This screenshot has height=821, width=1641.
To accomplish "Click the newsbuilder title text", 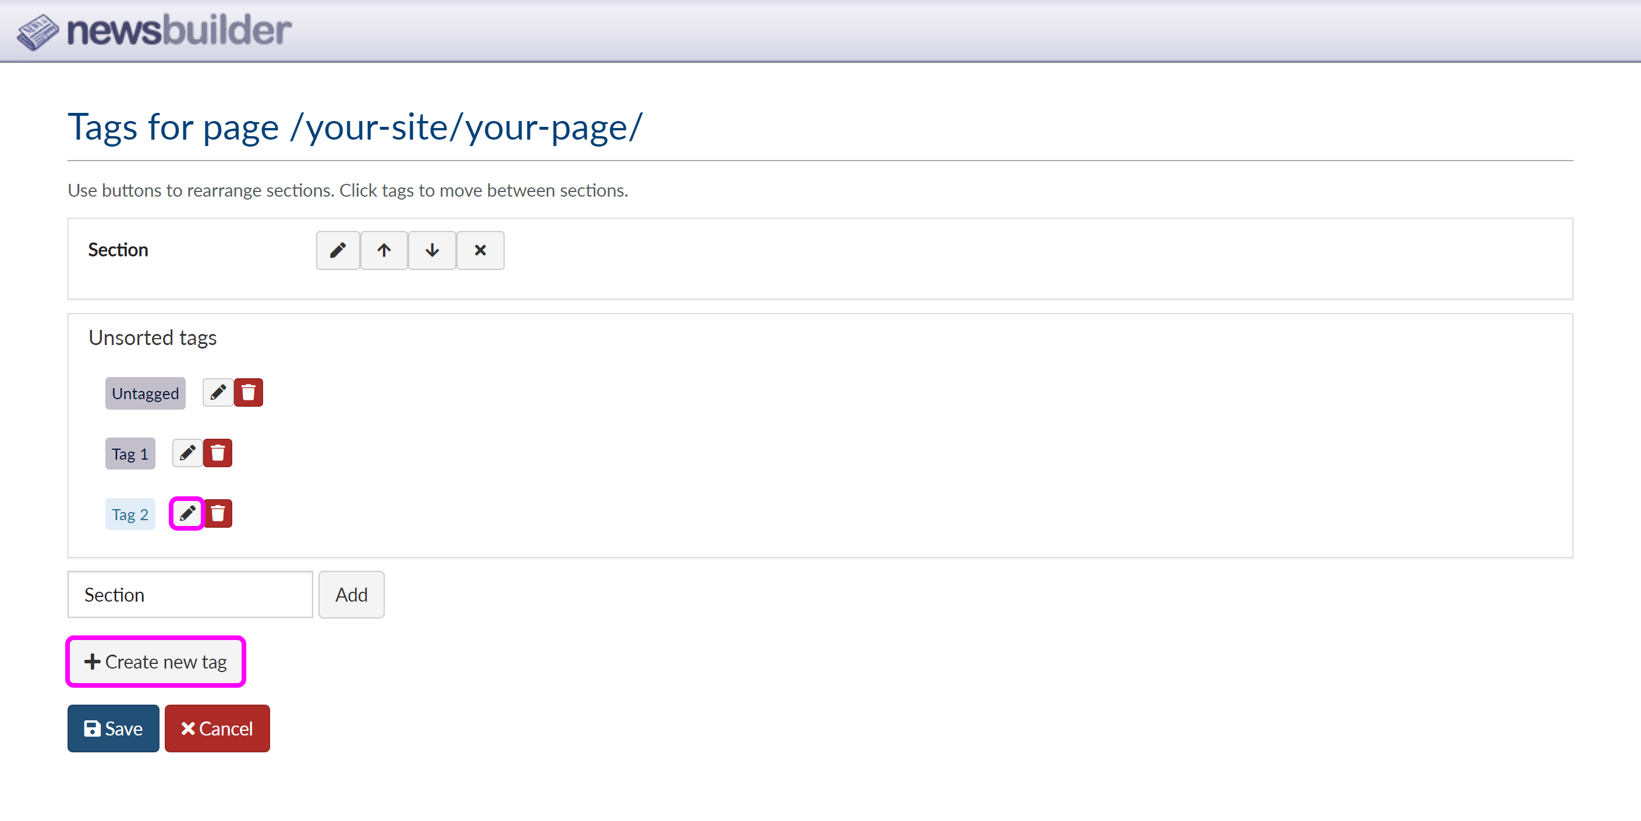I will pos(179,31).
